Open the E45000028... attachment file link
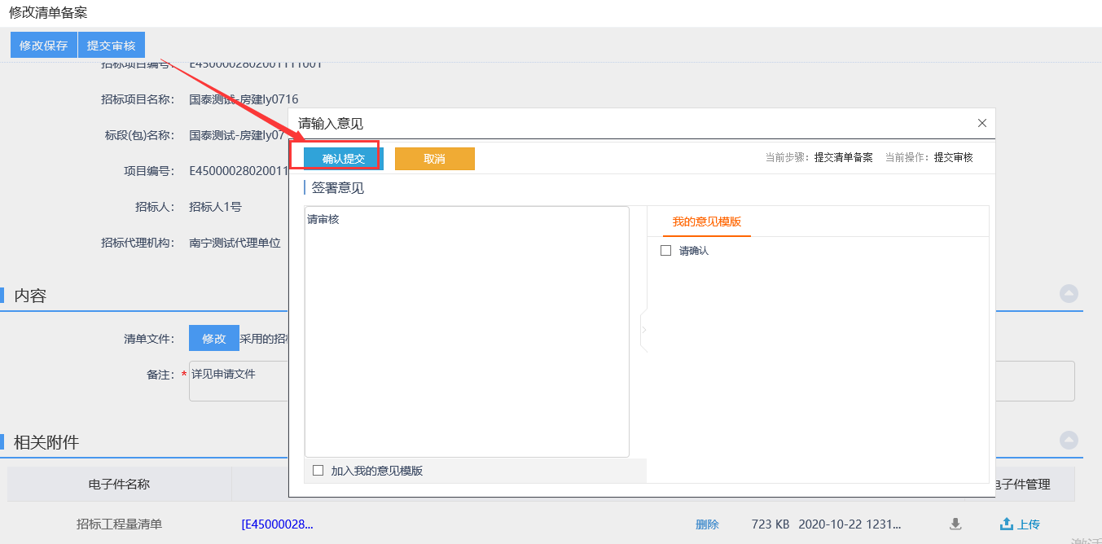 pos(277,524)
